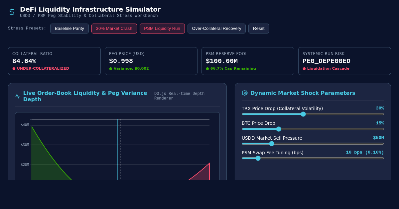399x209 pixels.
Task: Click the Live Order-Book Liquidity heading
Action: pos(85,96)
